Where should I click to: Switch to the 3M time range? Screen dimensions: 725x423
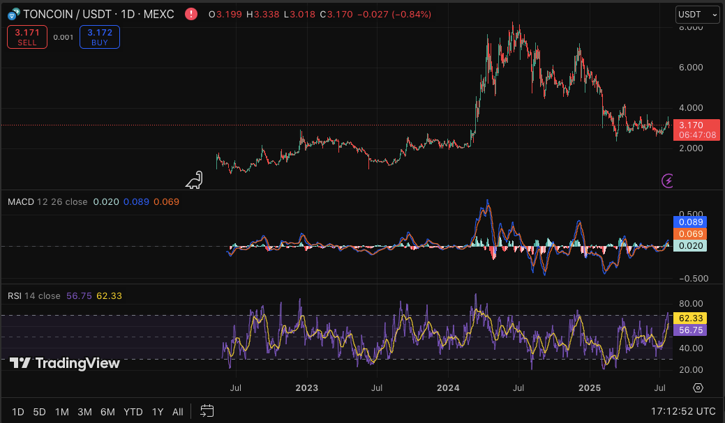pyautogui.click(x=84, y=412)
